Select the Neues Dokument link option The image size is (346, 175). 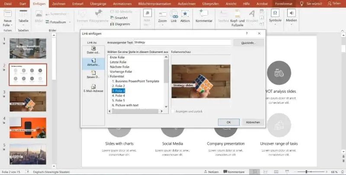93,77
